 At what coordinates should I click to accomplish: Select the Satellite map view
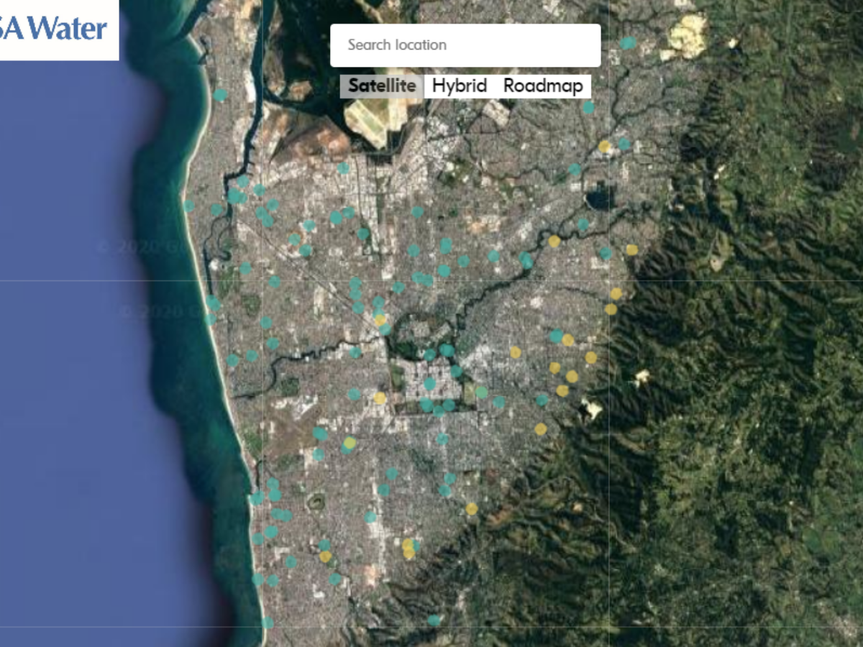382,86
